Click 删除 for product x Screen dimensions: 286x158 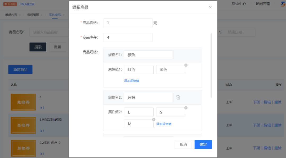(x=278, y=102)
